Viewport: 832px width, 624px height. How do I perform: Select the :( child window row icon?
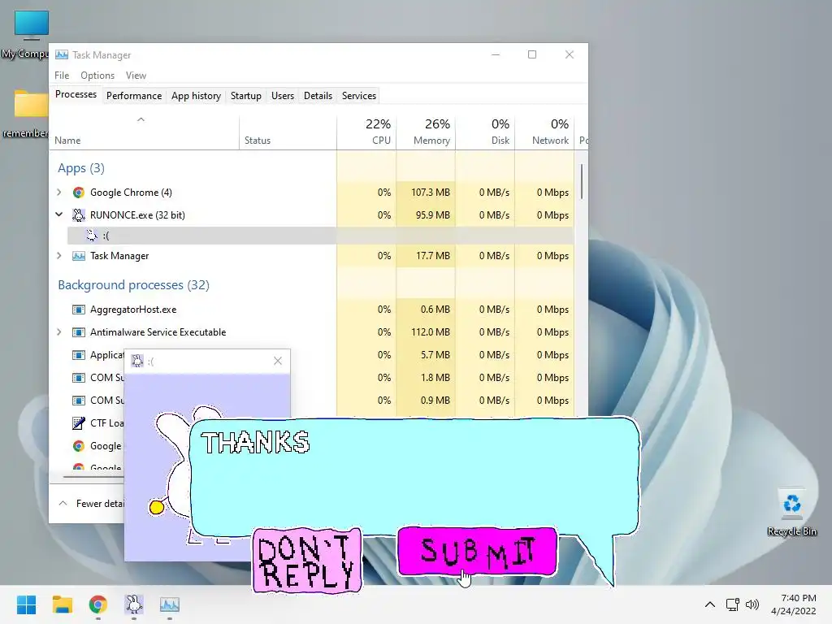92,235
